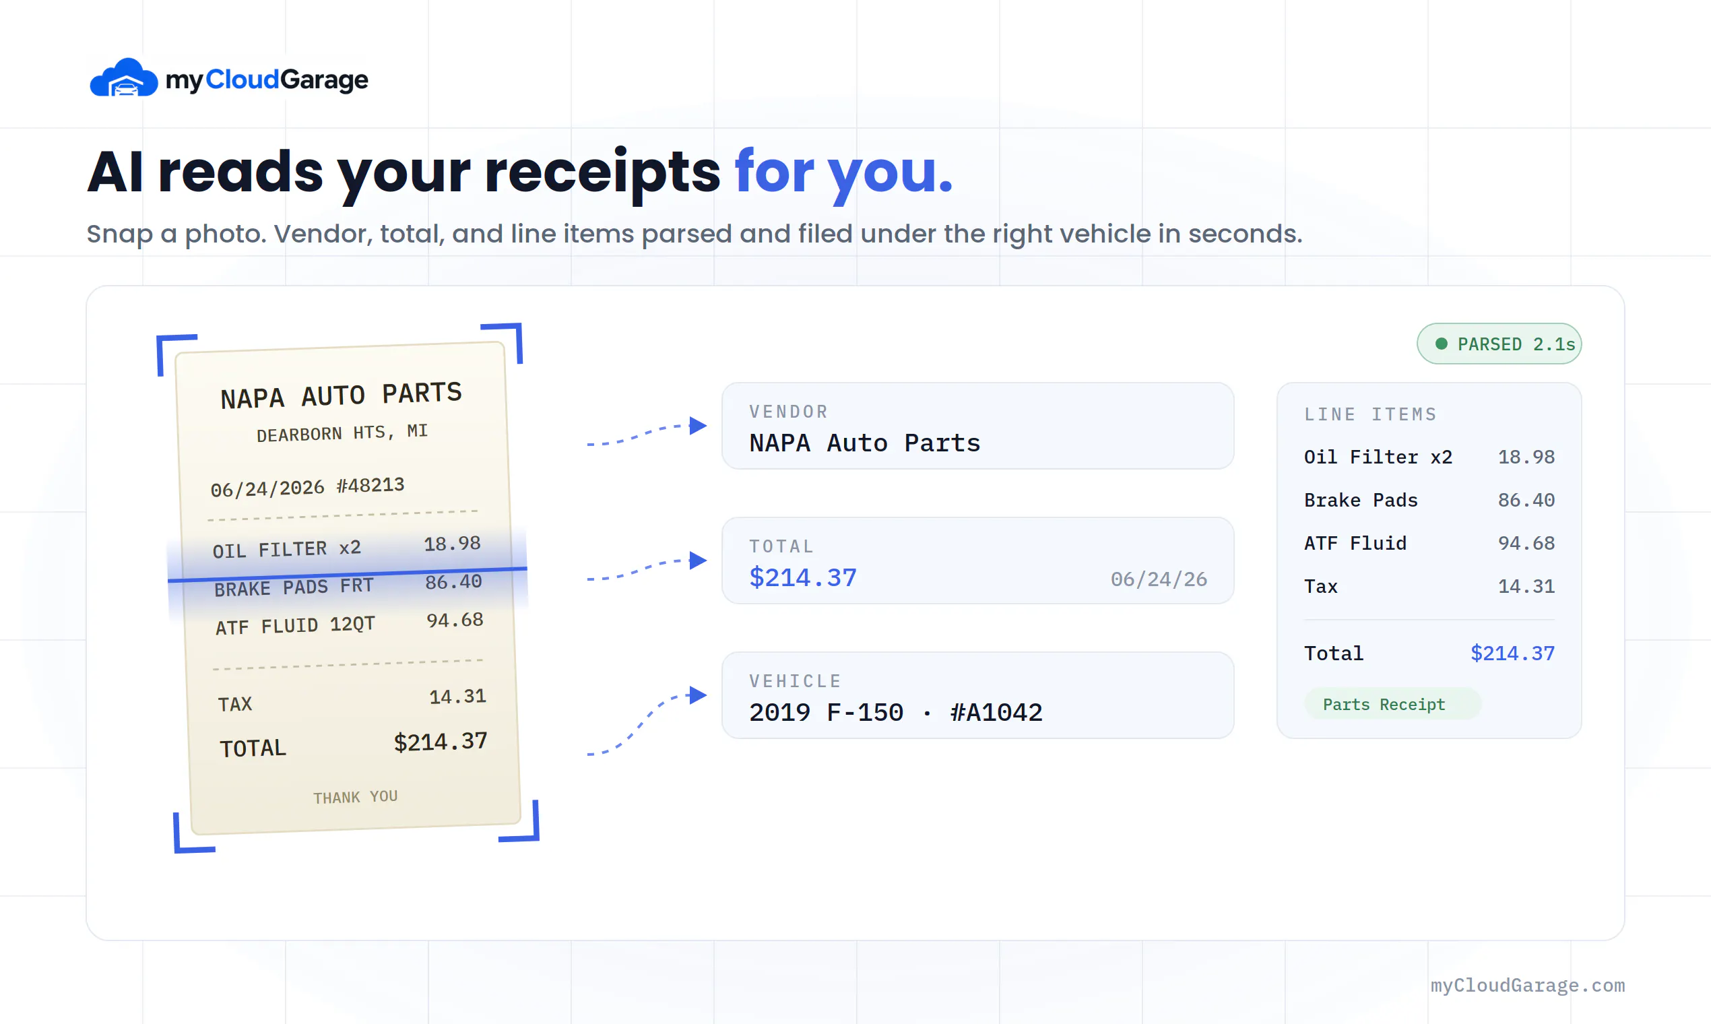Click "18.98" in the Line Items panel
Image resolution: width=1711 pixels, height=1024 pixels.
[1526, 457]
